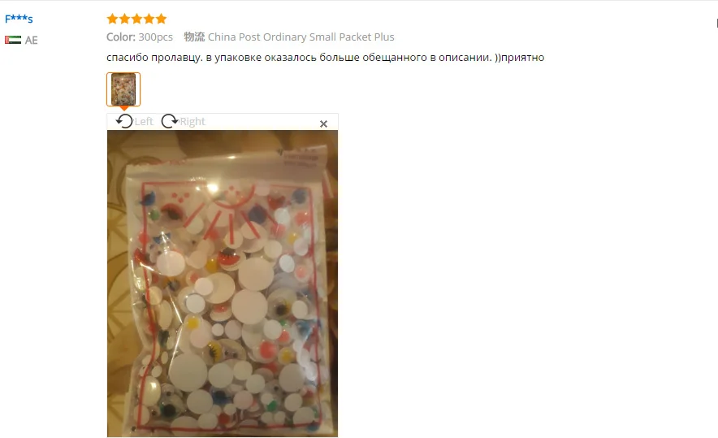Rotate the review photo left using the counterclockwise arrow
The height and width of the screenshot is (438, 718).
tap(124, 121)
